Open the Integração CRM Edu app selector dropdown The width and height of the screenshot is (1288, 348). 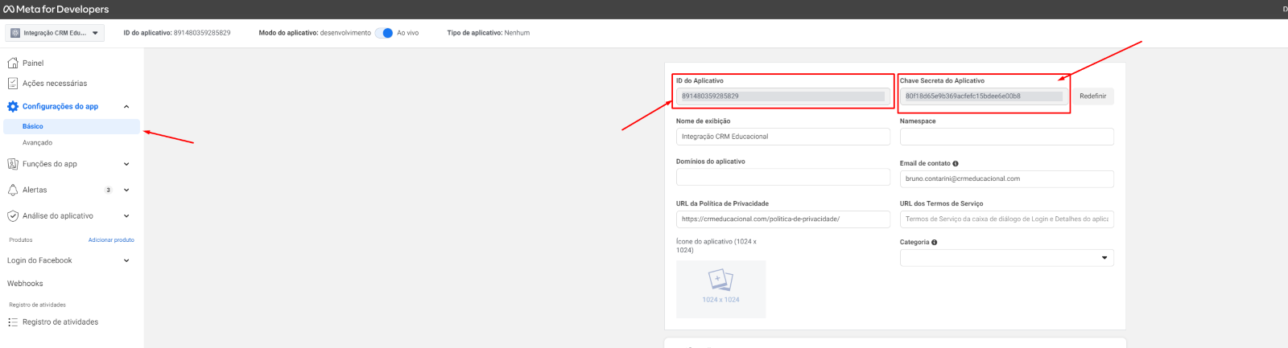[55, 33]
